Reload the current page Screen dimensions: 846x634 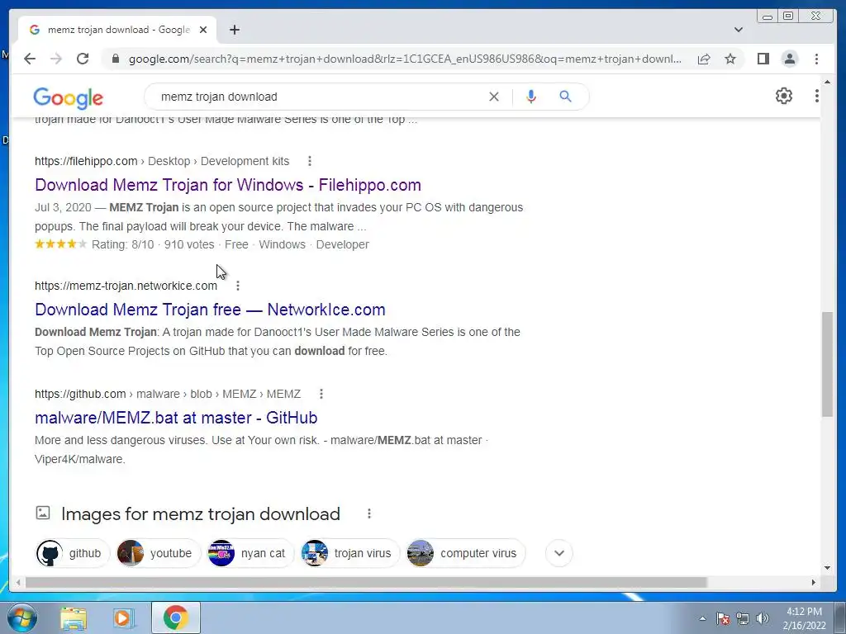[83, 59]
